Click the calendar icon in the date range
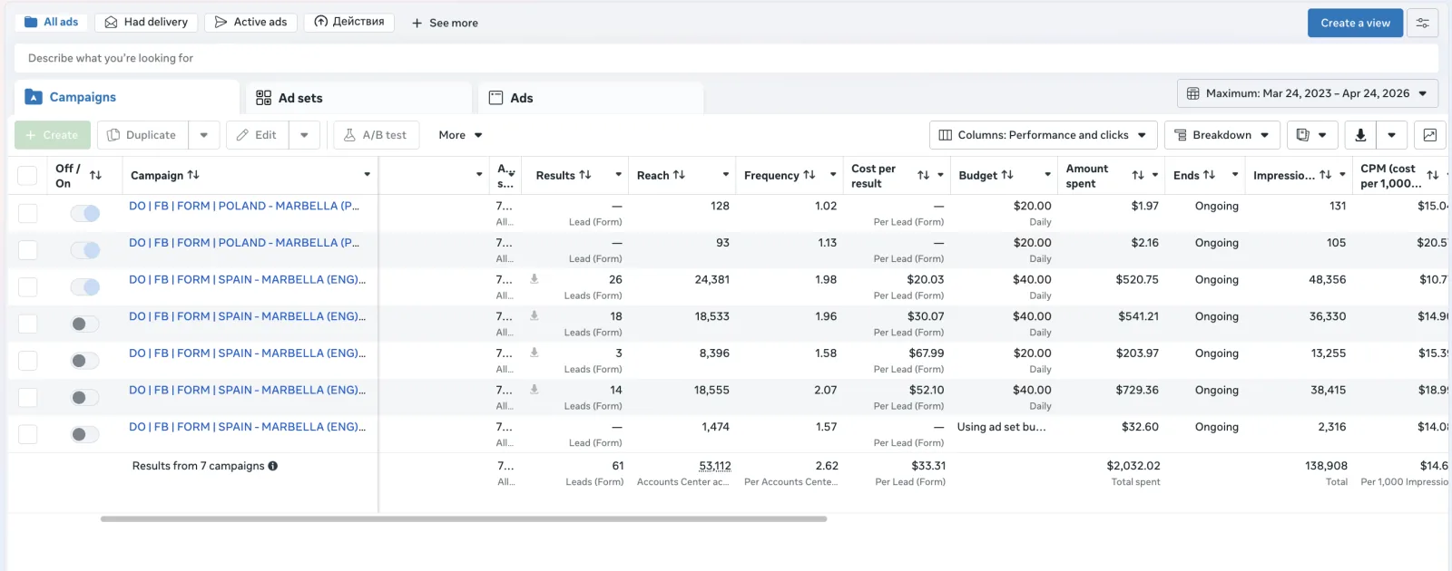This screenshot has width=1452, height=571. pyautogui.click(x=1192, y=93)
